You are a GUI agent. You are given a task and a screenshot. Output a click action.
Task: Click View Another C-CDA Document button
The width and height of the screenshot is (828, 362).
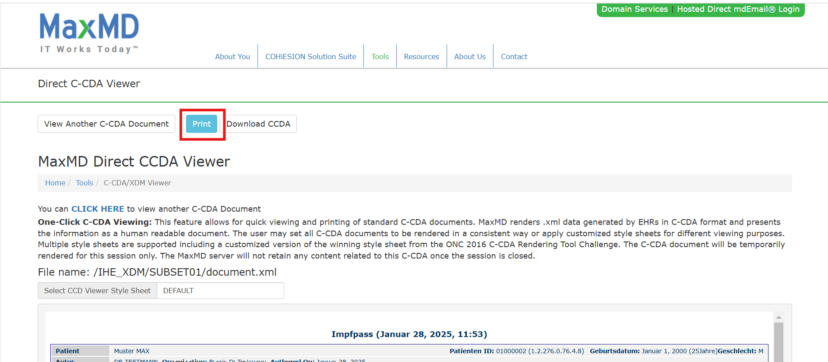pos(106,124)
